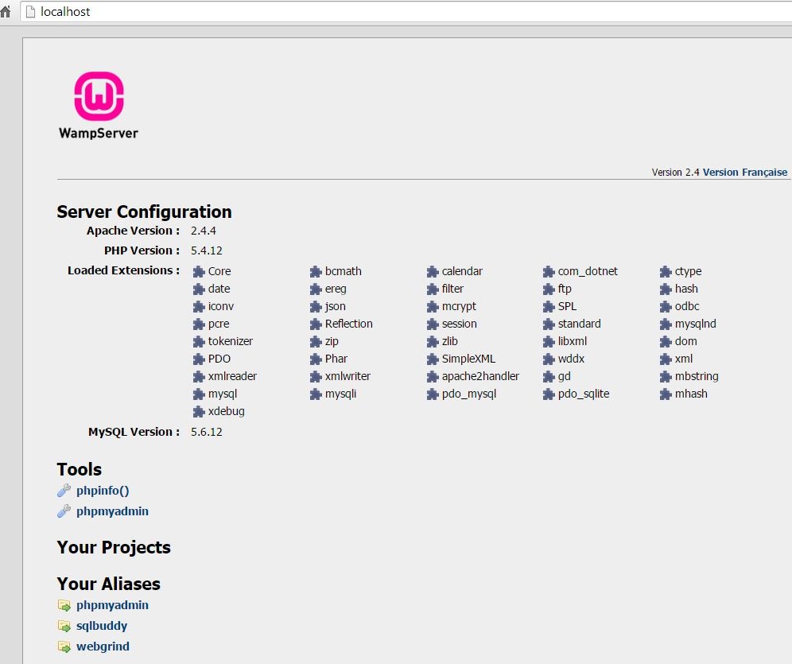Viewport: 792px width, 664px height.
Task: Click the Apache version value 2.4.4
Action: [203, 231]
